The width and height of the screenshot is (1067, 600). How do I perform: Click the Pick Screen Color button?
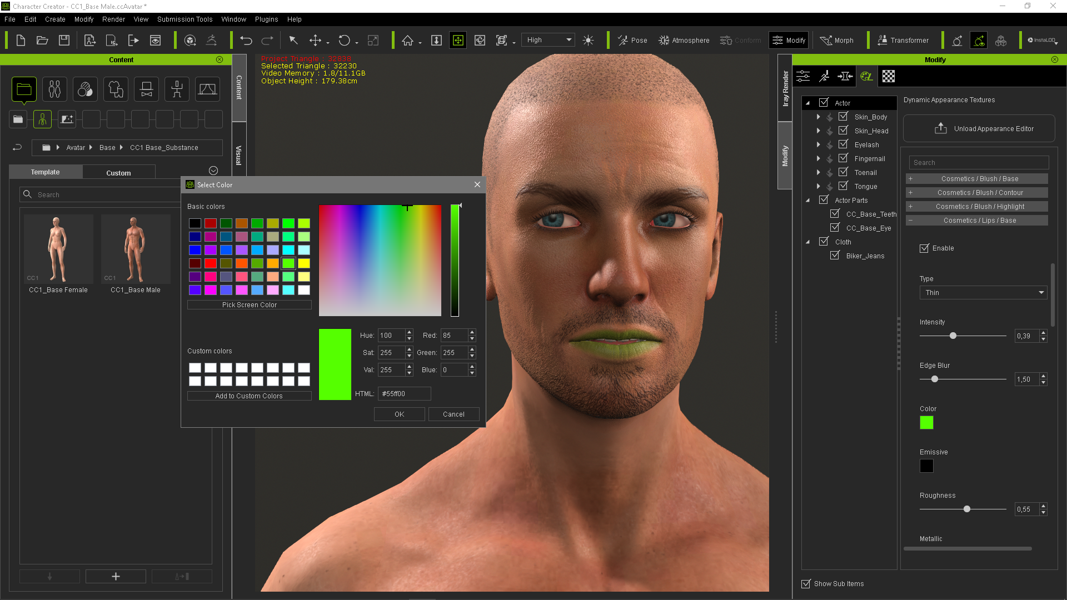point(249,304)
